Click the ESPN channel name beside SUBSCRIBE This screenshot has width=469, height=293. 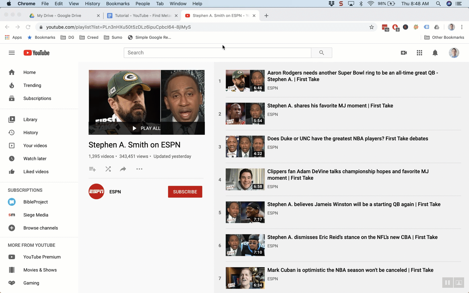pos(115,192)
